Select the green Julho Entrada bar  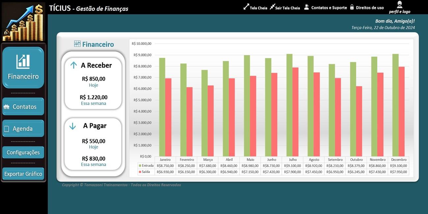[289, 105]
